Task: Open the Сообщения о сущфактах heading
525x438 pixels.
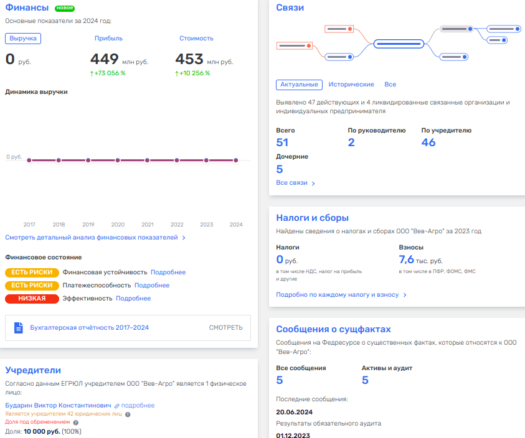Action: tap(333, 329)
